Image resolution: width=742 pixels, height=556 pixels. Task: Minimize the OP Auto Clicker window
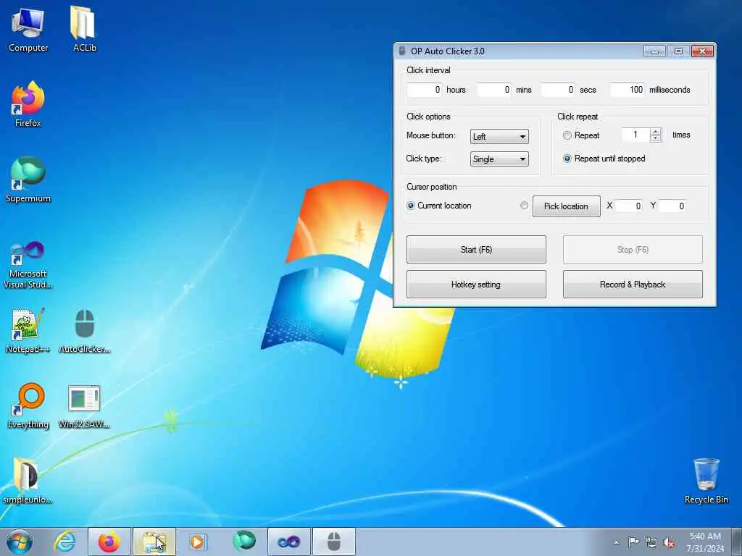click(654, 51)
